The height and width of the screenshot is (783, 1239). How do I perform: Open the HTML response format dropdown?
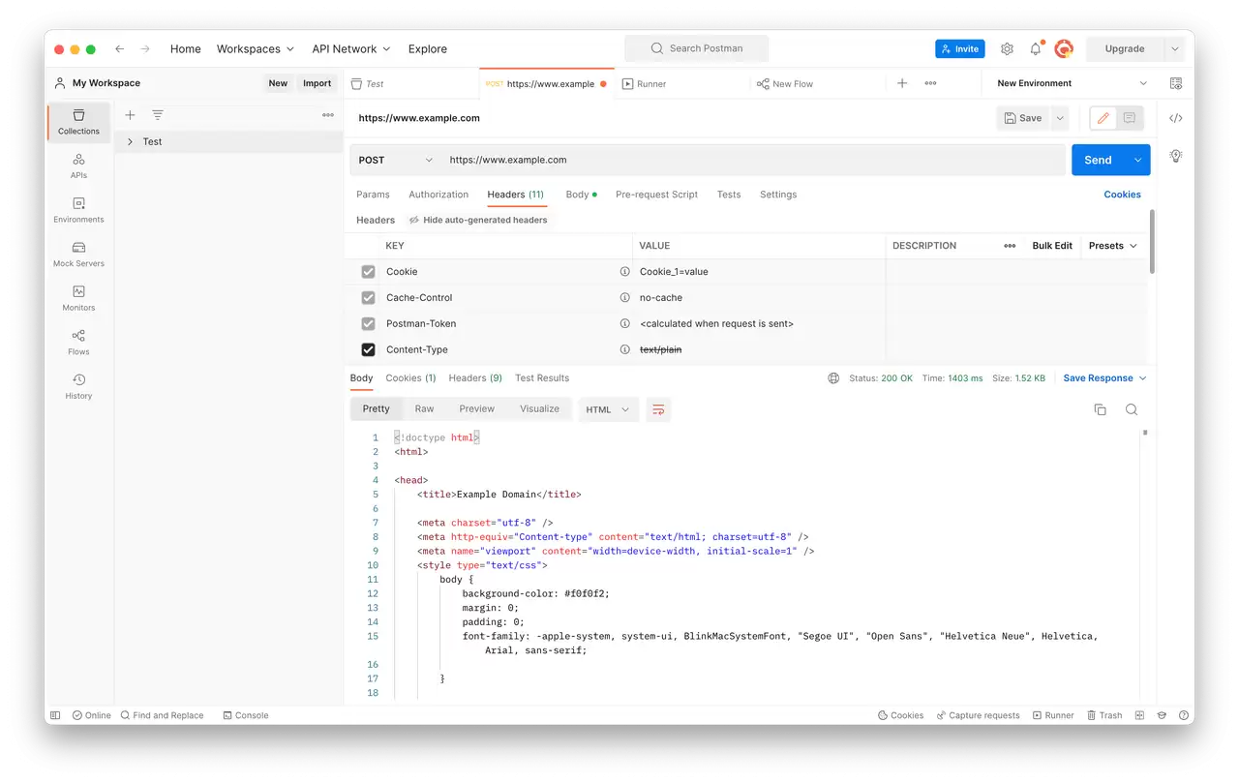click(x=608, y=409)
